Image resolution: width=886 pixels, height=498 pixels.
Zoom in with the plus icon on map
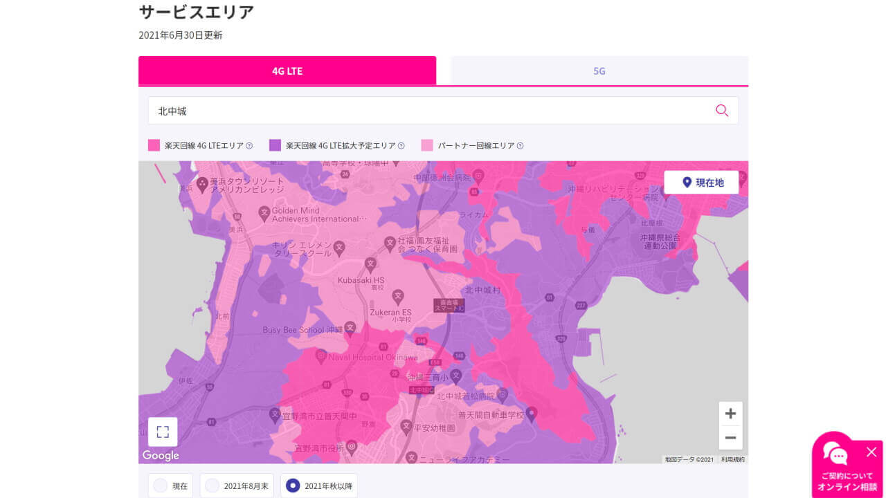click(730, 413)
